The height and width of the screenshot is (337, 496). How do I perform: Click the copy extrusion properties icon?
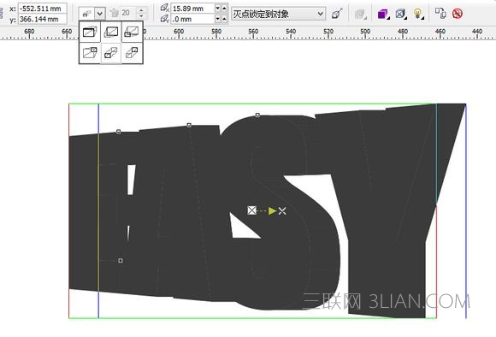point(440,14)
